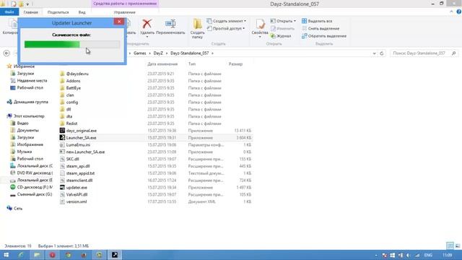The width and height of the screenshot is (462, 260).
Task: Select the dll folder
Action: pos(69,109)
